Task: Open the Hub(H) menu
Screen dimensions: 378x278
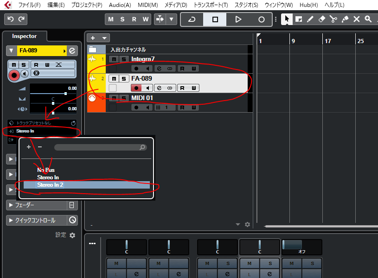Action: (308, 5)
